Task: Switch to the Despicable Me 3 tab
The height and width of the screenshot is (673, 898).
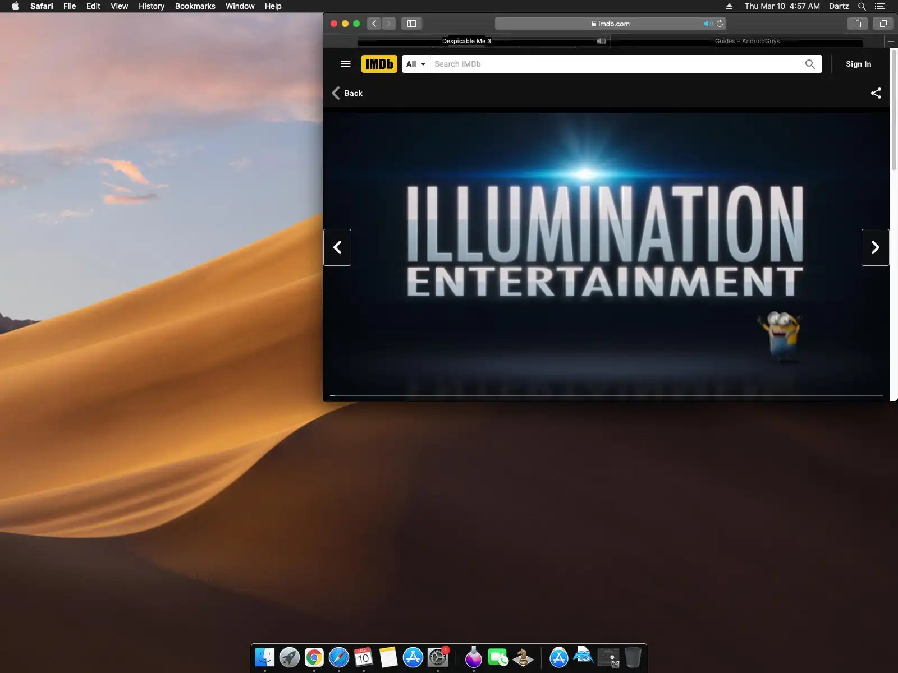Action: (x=467, y=41)
